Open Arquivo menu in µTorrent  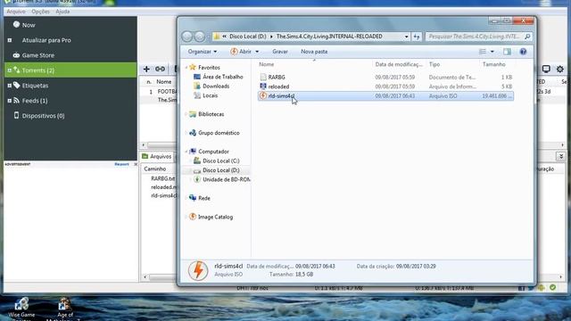pyautogui.click(x=16, y=12)
